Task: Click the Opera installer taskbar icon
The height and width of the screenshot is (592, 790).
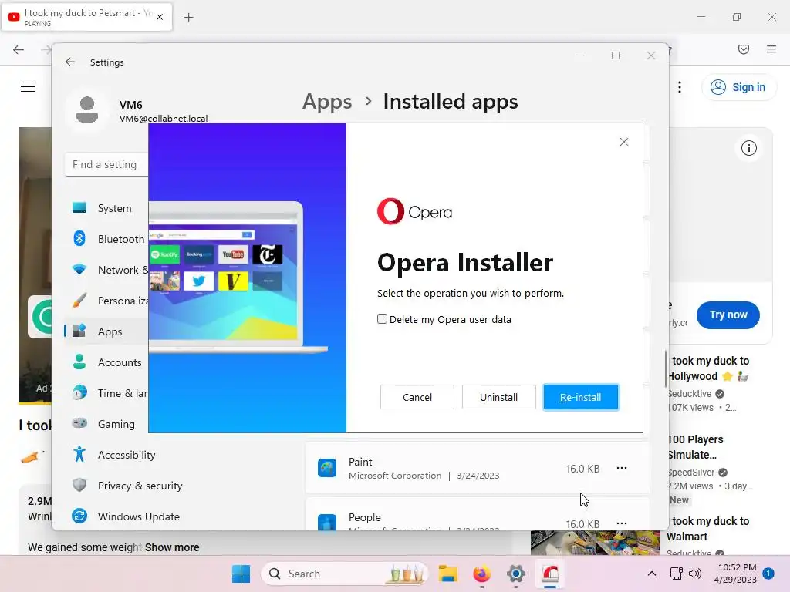Action: 550,573
